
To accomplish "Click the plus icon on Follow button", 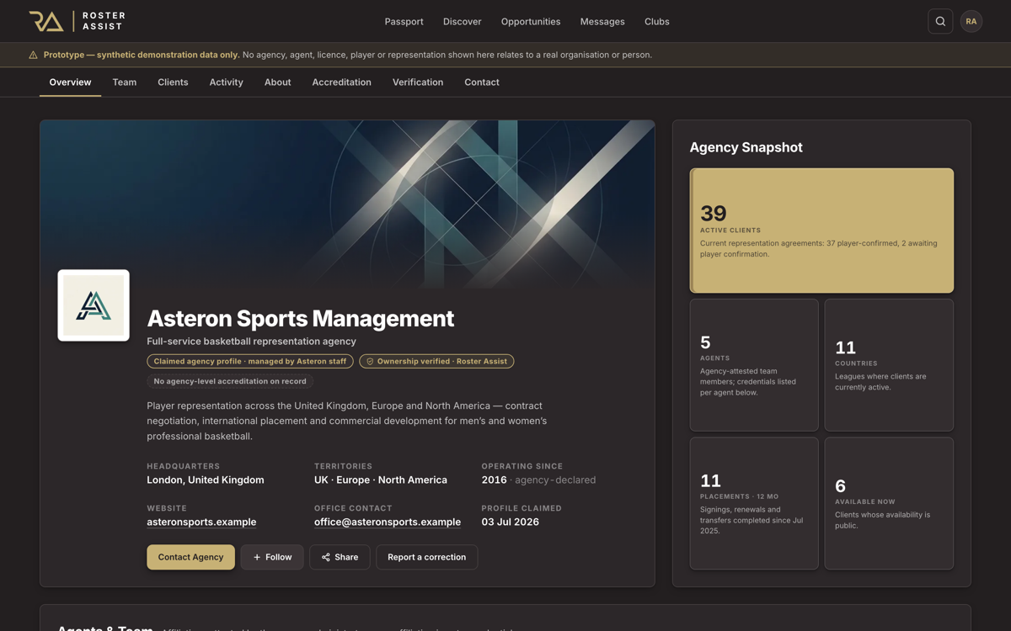I will click(257, 557).
